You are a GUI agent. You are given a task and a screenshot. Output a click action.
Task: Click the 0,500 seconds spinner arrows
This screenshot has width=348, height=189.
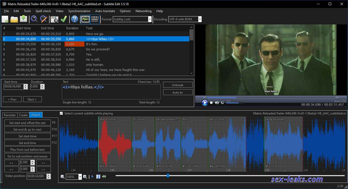[33, 163]
